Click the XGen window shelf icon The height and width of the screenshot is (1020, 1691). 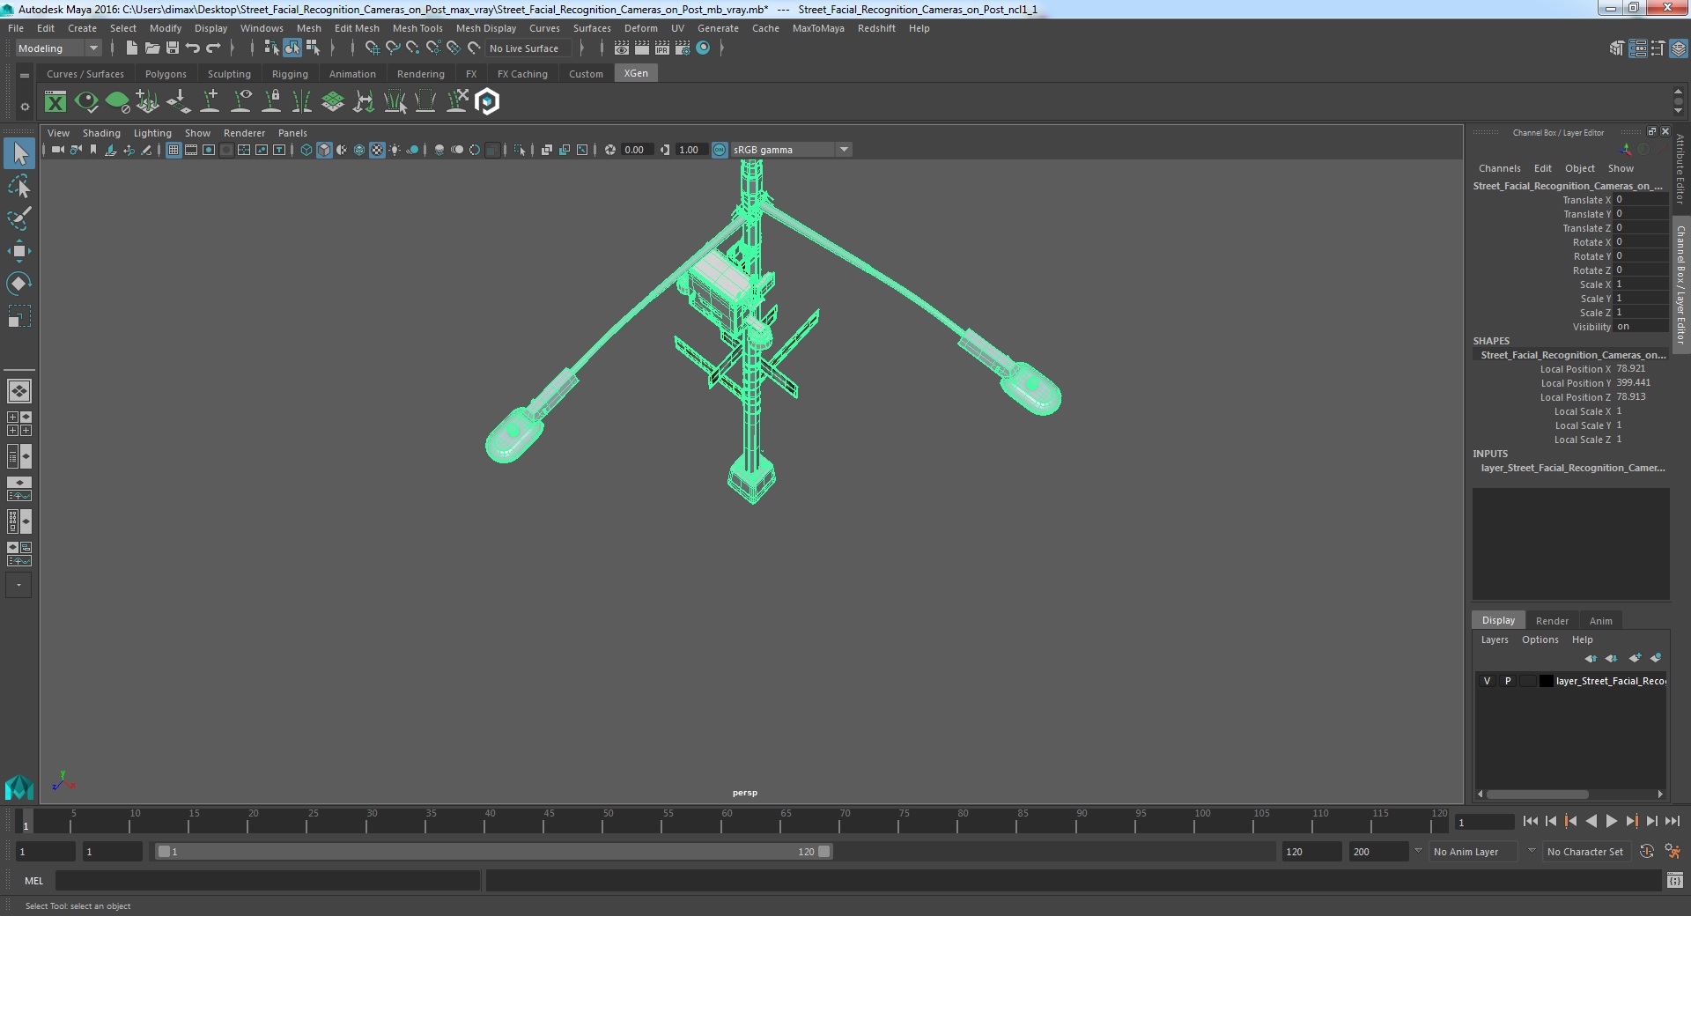(55, 102)
